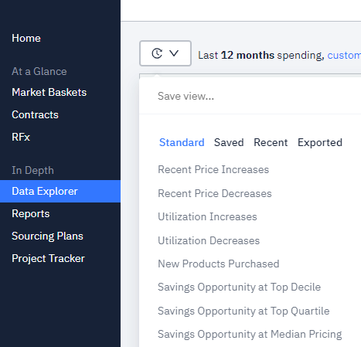Go to Market Baskets
The width and height of the screenshot is (361, 347).
(x=49, y=92)
